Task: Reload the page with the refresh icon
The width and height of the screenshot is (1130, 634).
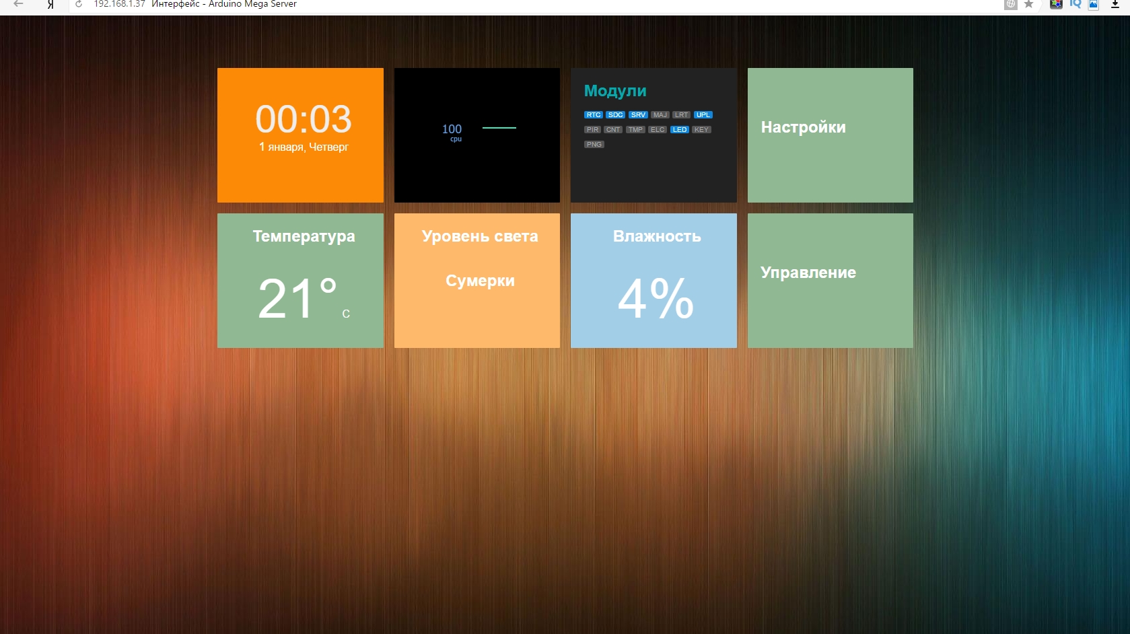Action: coord(79,4)
